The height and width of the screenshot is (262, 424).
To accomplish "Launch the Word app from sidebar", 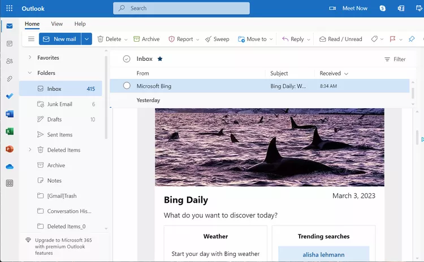I will 10,114.
